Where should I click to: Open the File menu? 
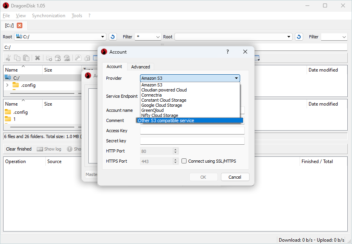[x=6, y=16]
